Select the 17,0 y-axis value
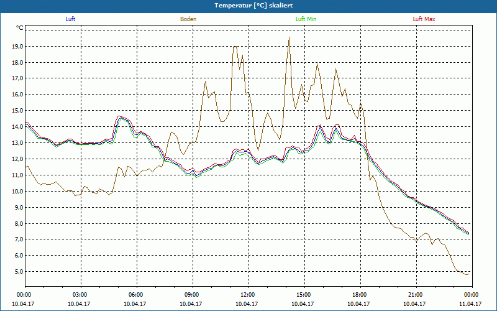The image size is (497, 311). point(17,78)
